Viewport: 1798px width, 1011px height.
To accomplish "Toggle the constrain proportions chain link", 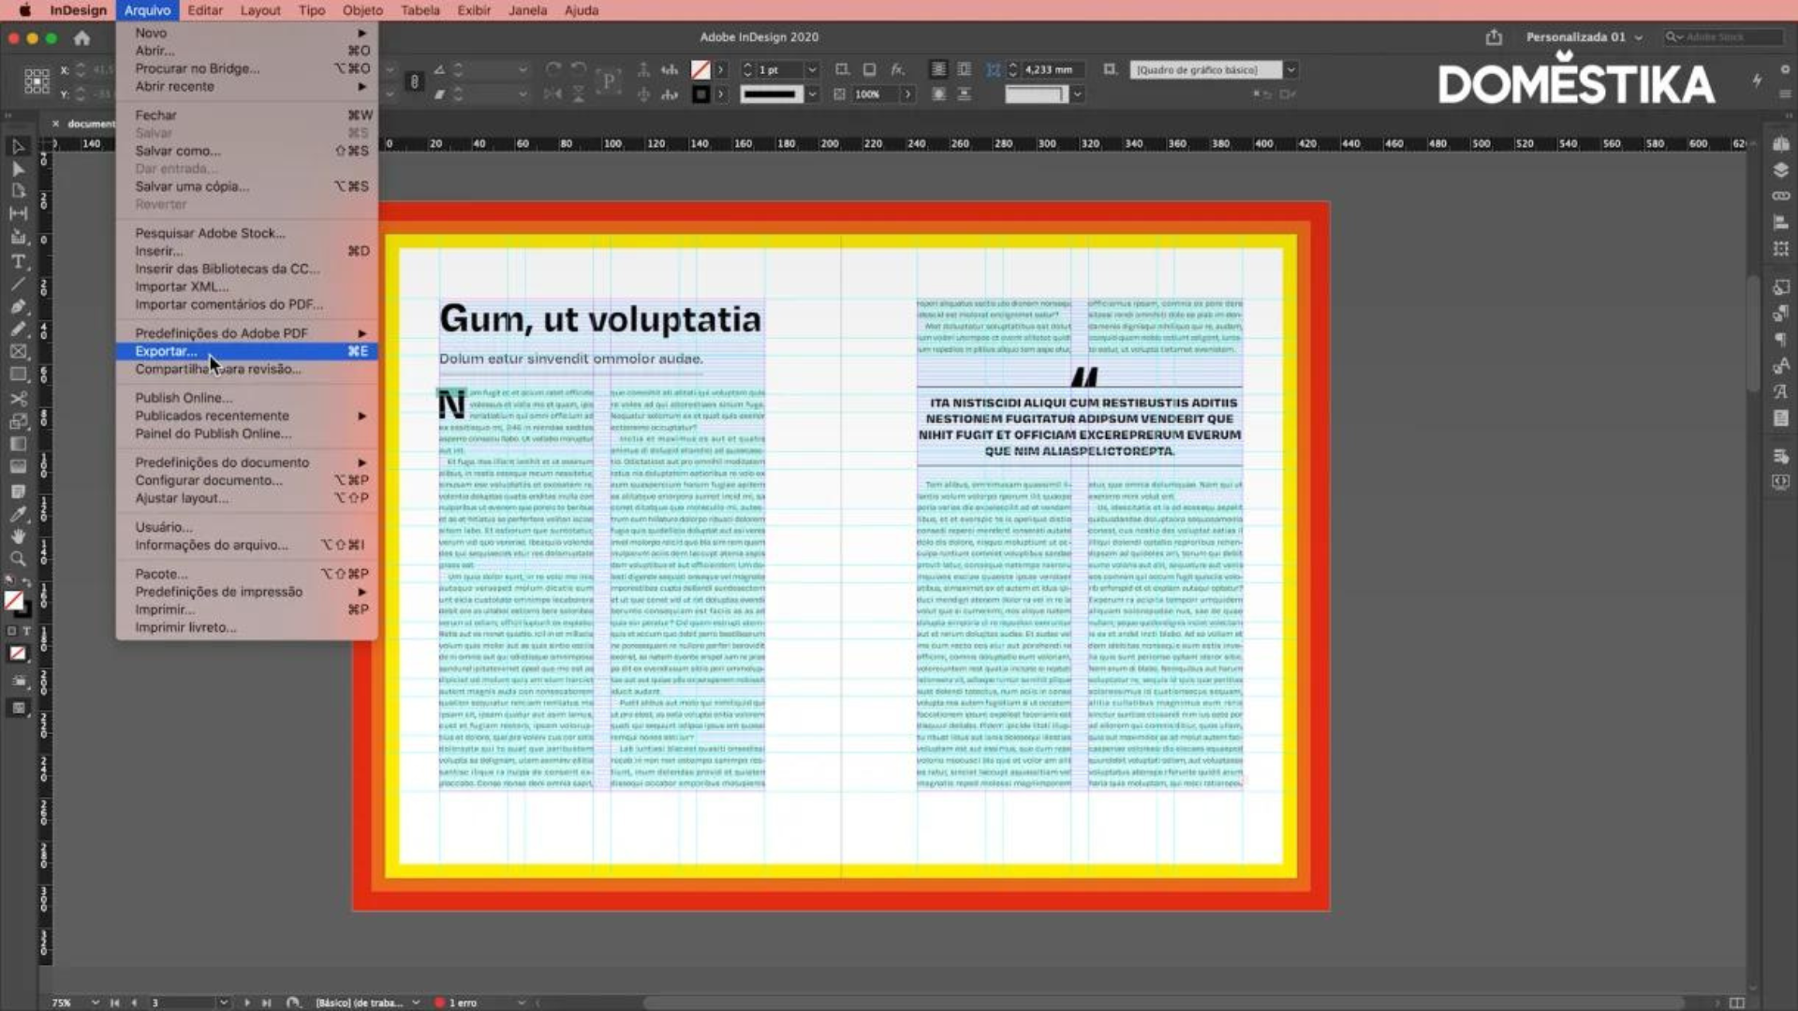I will click(414, 81).
